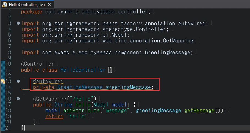The height and width of the screenshot is (133, 250).
Task: Click the Java file icon on the tab
Action: (x=4, y=5)
